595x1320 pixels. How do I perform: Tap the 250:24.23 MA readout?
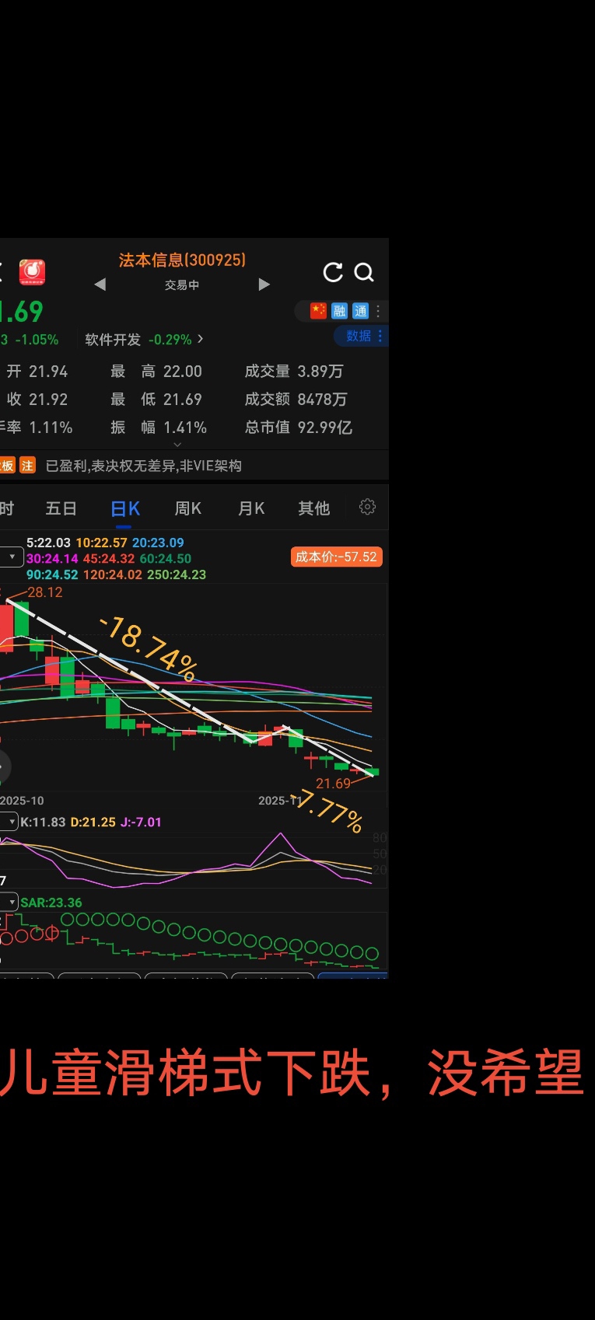point(177,574)
